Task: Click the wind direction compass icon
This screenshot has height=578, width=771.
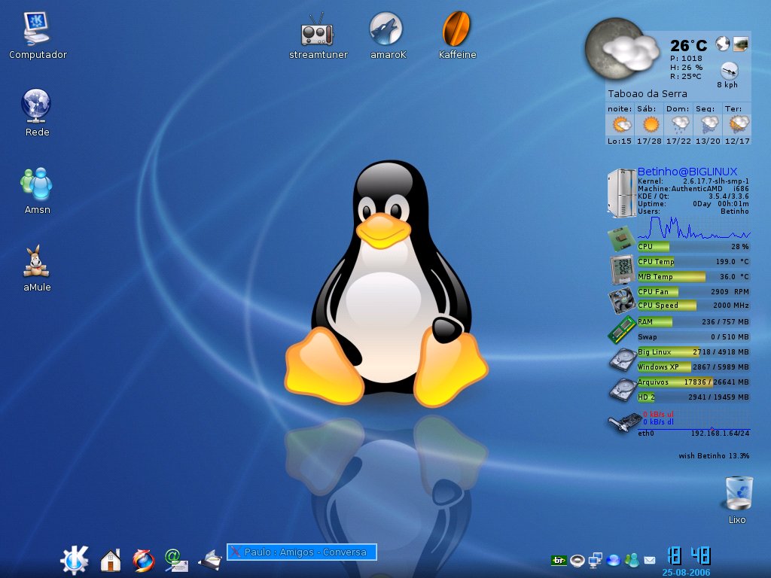Action: (x=729, y=70)
